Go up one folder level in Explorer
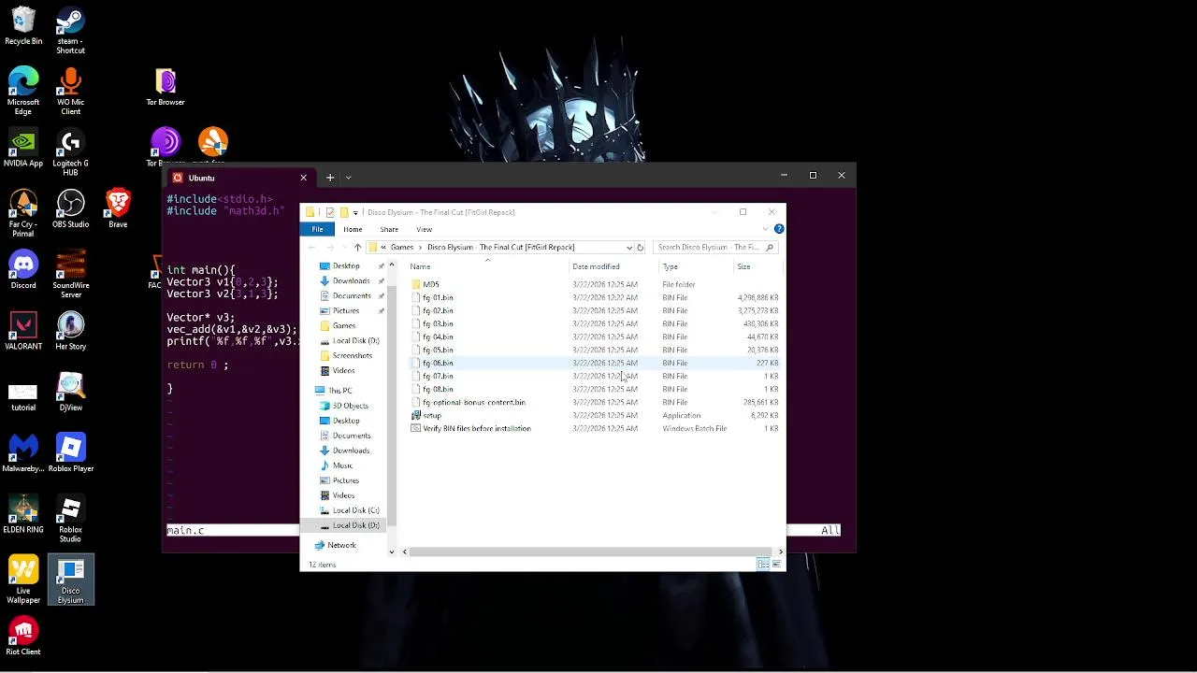The width and height of the screenshot is (1197, 673). pos(357,248)
